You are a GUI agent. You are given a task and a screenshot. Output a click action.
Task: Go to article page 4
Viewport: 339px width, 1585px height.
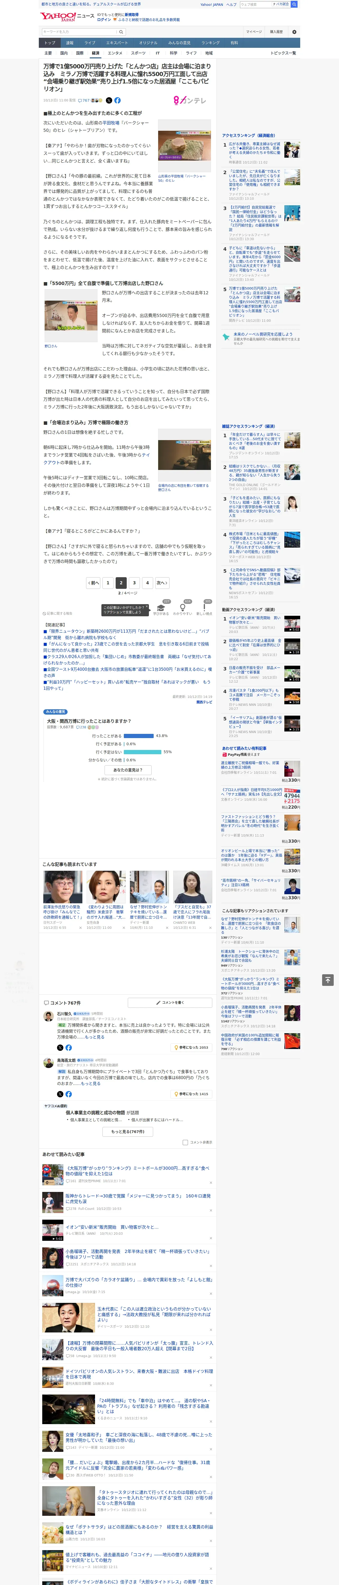(147, 583)
